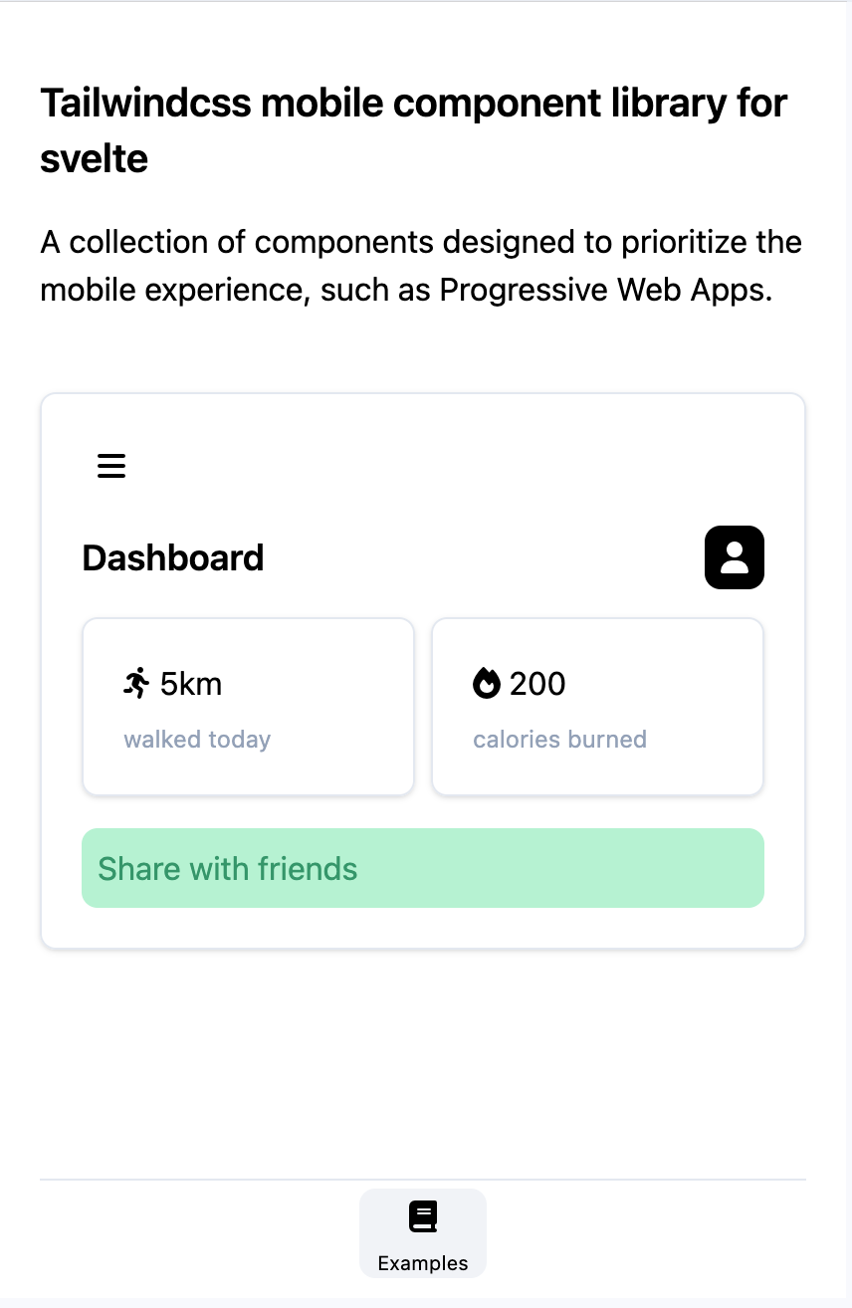
Task: Click the page's vertical scrollbar track
Action: (x=846, y=647)
